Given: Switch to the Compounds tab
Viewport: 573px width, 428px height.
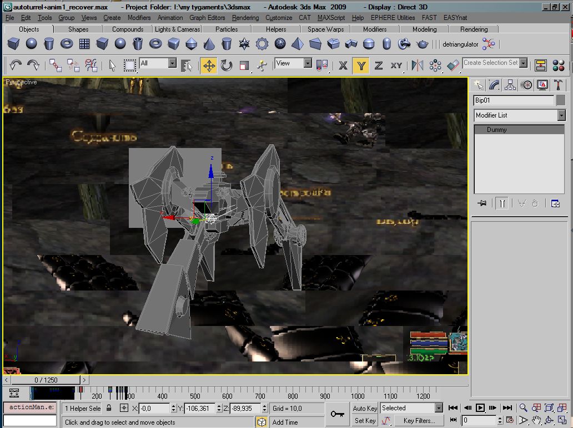Looking at the screenshot, I should 128,29.
